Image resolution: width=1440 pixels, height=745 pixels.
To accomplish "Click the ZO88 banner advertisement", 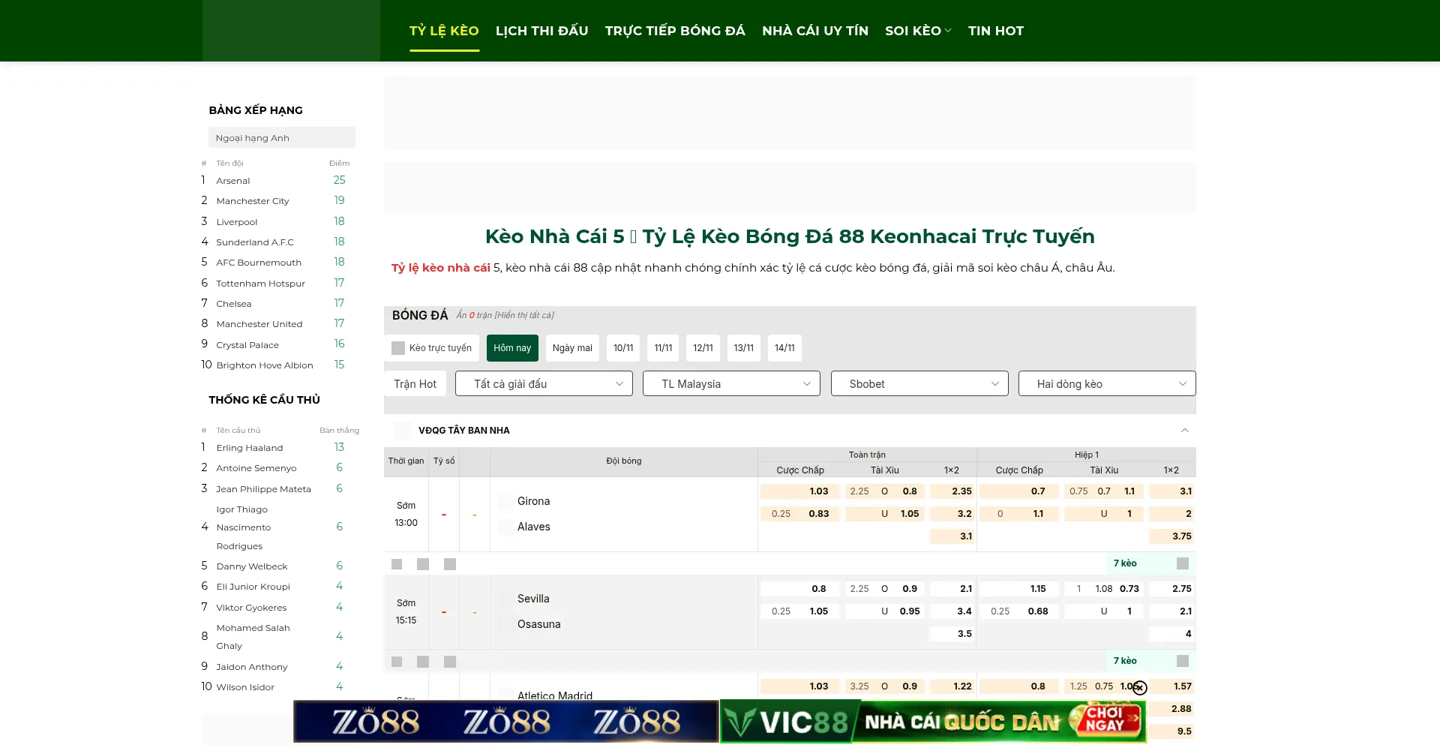I will click(x=506, y=722).
